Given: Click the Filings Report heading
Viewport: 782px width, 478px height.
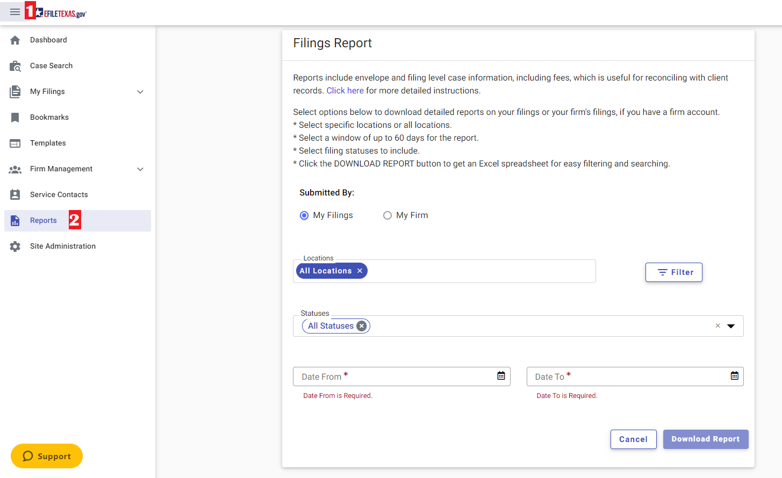Looking at the screenshot, I should 332,43.
